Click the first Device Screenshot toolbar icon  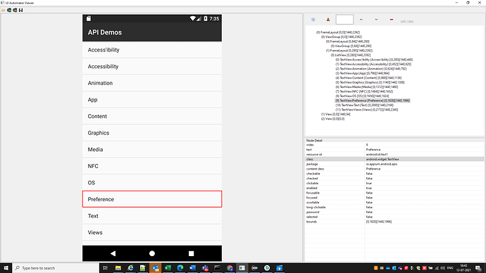pos(9,11)
